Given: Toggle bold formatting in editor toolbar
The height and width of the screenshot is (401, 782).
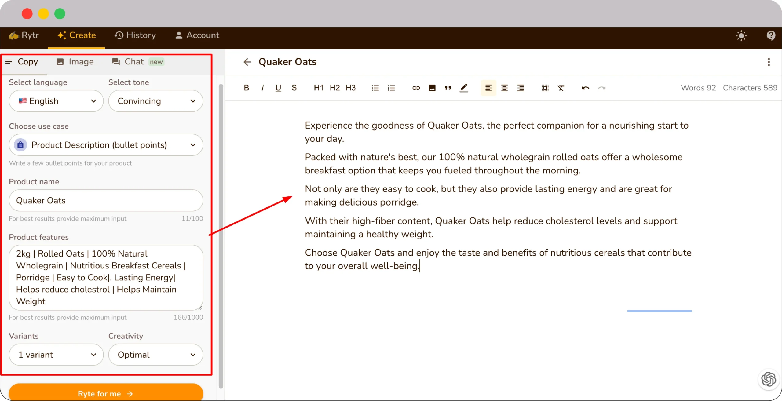Looking at the screenshot, I should point(246,88).
